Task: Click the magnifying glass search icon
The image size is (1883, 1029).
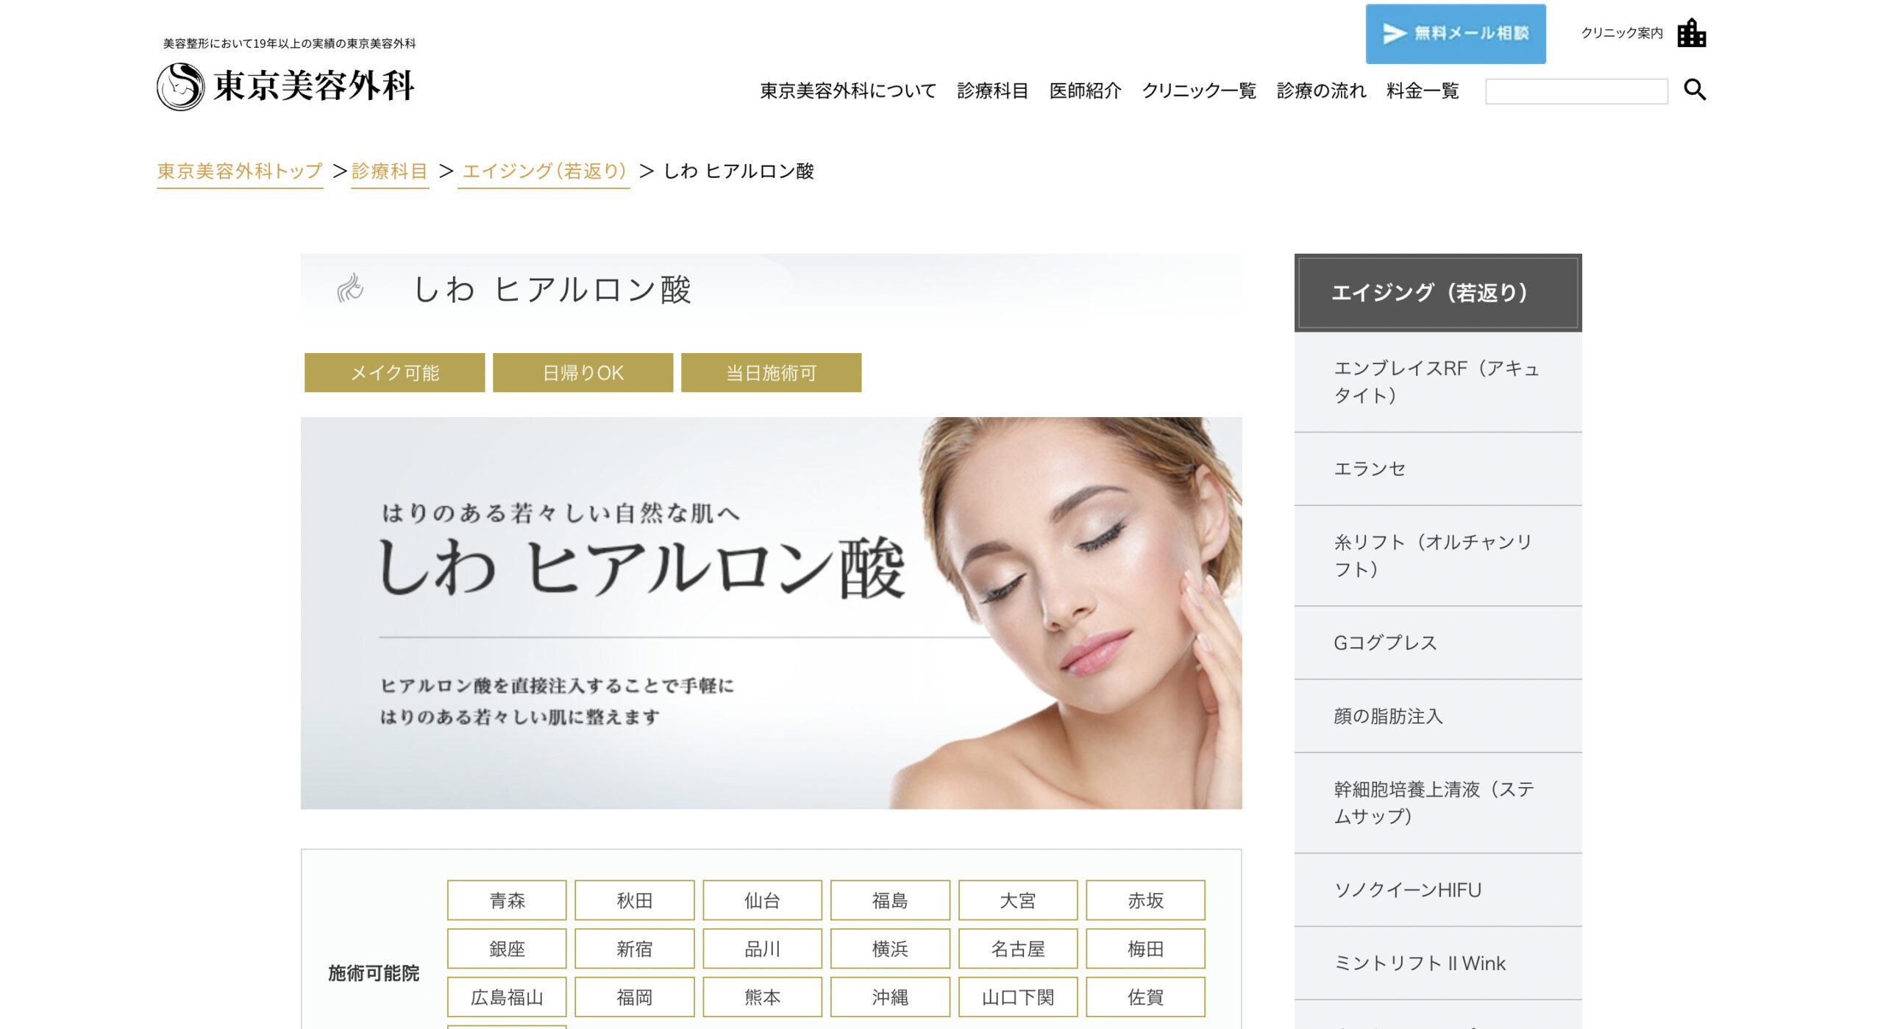Action: [1694, 90]
